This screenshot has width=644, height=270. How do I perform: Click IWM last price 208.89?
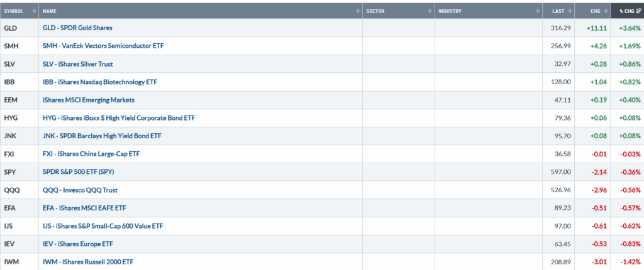pos(560,262)
